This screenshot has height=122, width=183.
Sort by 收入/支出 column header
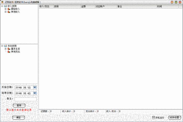[46, 6]
